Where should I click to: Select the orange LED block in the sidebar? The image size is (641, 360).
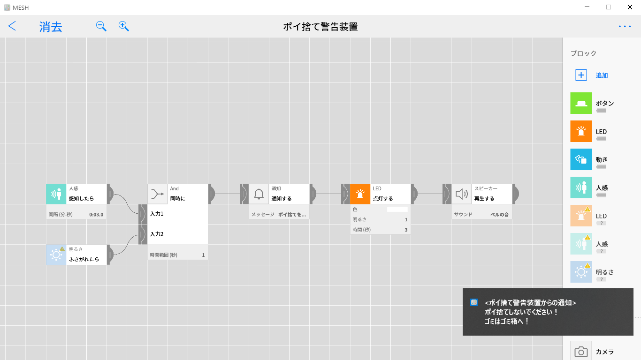pos(581,131)
